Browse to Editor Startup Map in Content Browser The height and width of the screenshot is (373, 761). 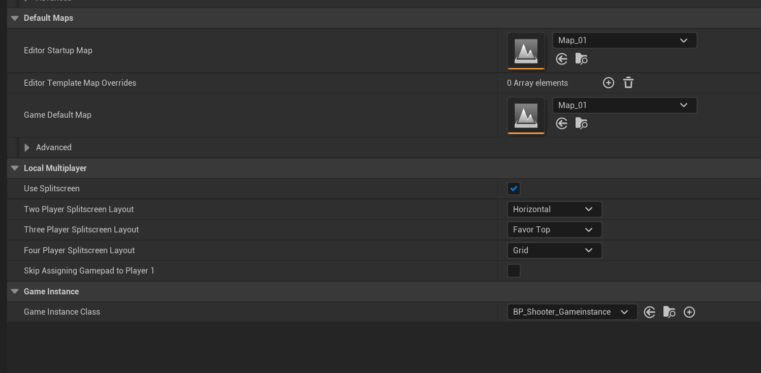(x=581, y=59)
